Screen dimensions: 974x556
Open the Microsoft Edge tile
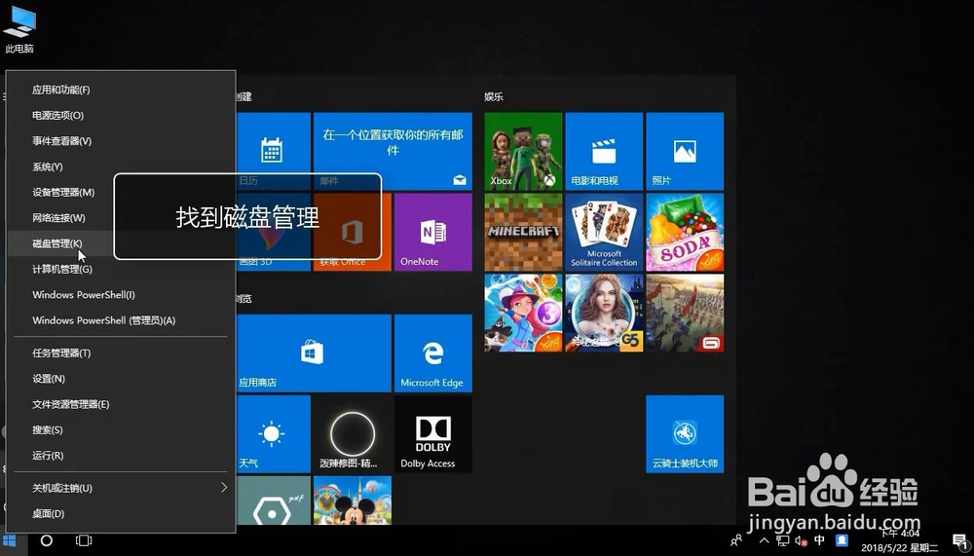point(433,352)
